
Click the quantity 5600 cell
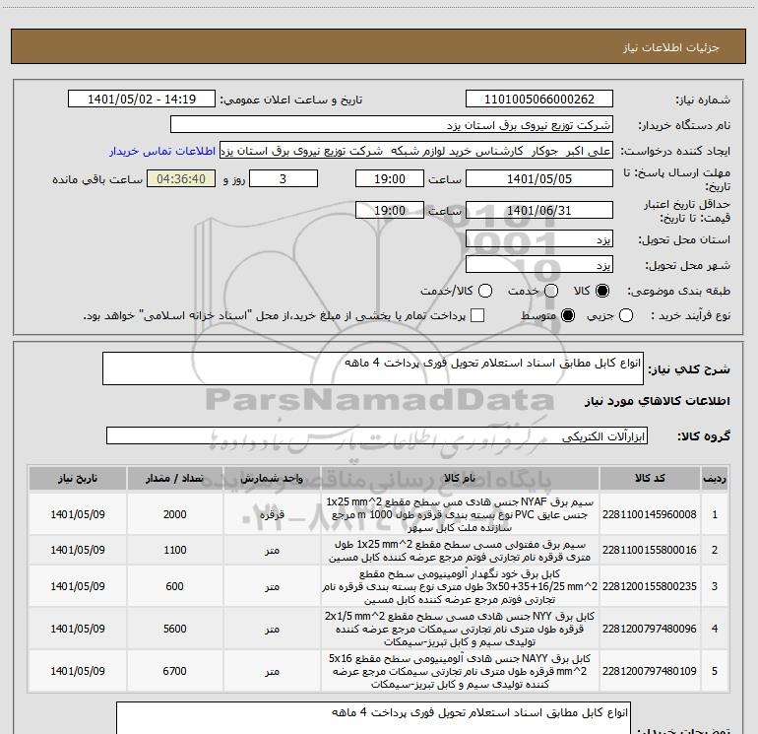[174, 629]
